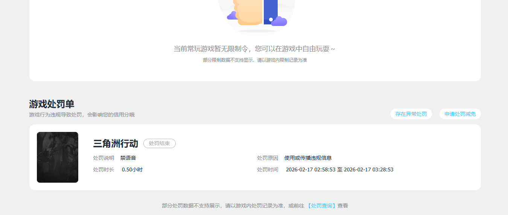Click the 处罚时长 label
508x215 pixels.
103,170
